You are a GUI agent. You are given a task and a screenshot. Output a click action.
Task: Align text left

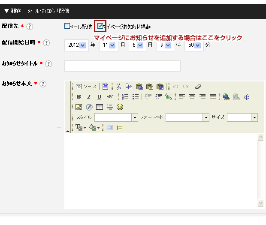click(182, 97)
